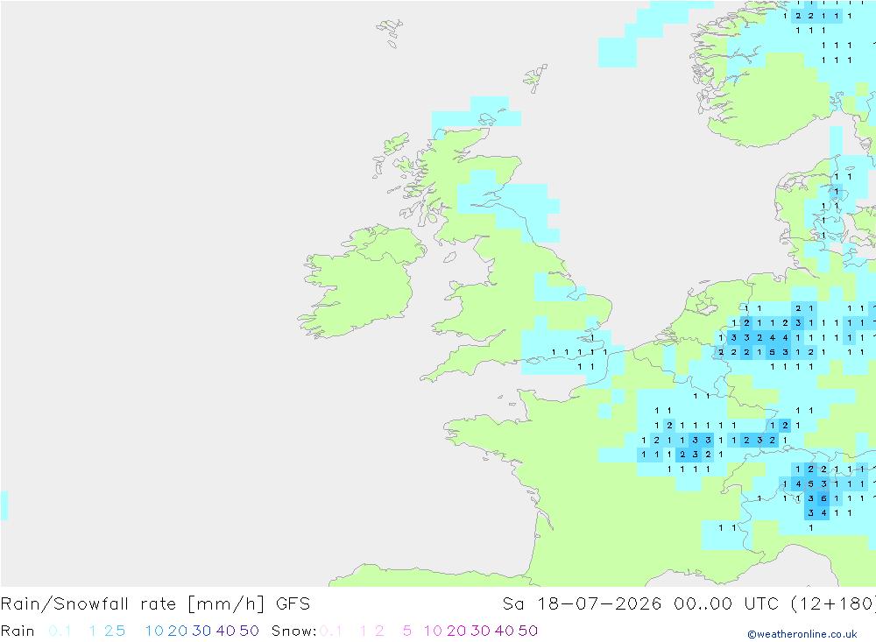Select the Snow legend value 20
The height and width of the screenshot is (642, 876).
pos(456,631)
